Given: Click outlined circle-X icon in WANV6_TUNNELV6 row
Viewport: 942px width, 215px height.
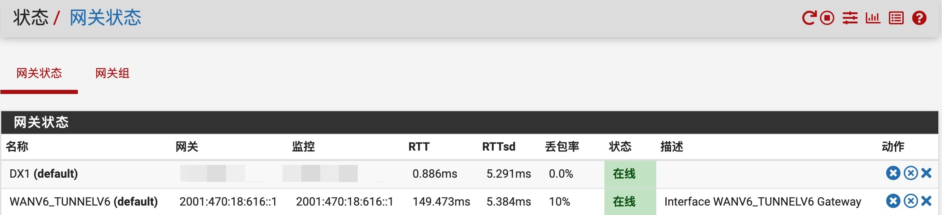Looking at the screenshot, I should (x=911, y=201).
